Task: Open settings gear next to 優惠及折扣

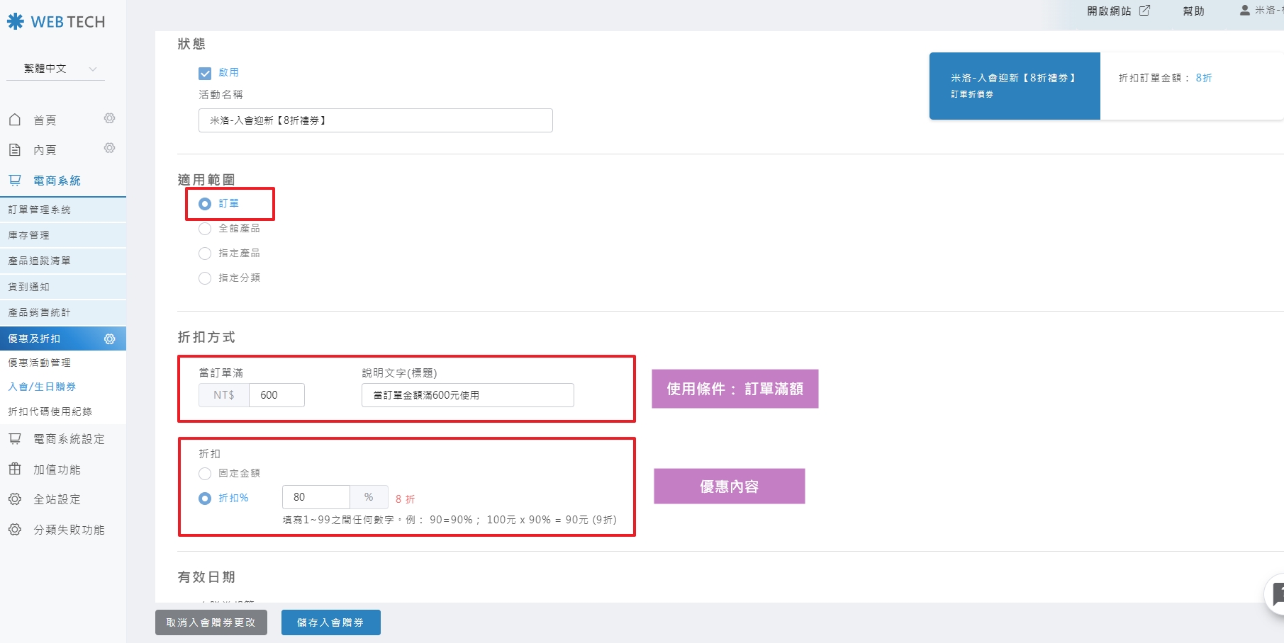Action: (109, 339)
